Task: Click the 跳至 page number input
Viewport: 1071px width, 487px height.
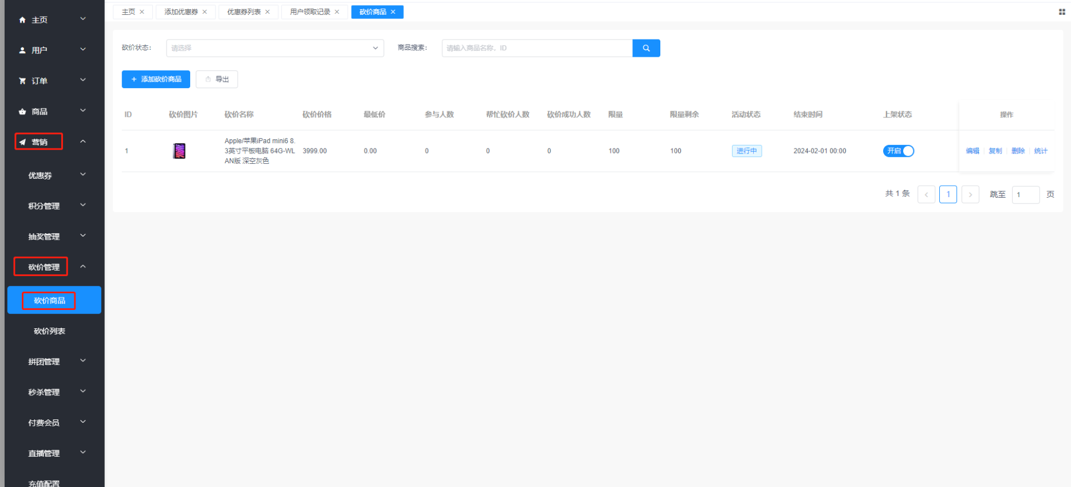Action: [1025, 195]
